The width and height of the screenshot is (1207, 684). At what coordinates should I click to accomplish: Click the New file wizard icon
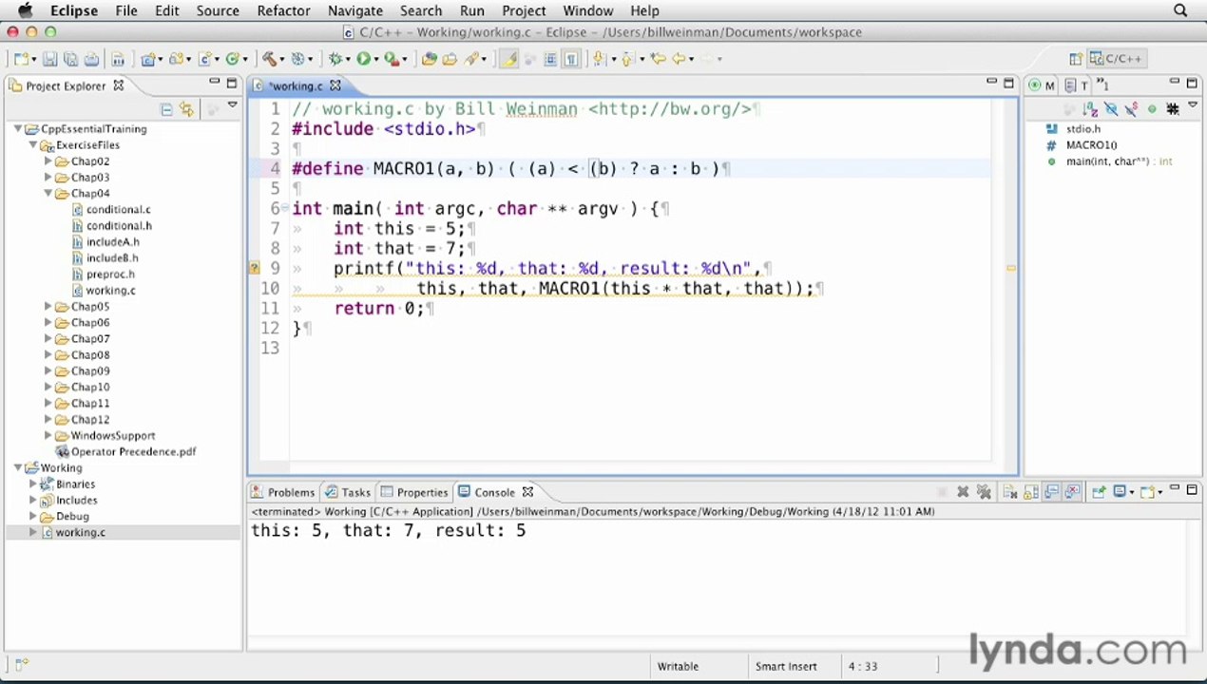pyautogui.click(x=20, y=59)
